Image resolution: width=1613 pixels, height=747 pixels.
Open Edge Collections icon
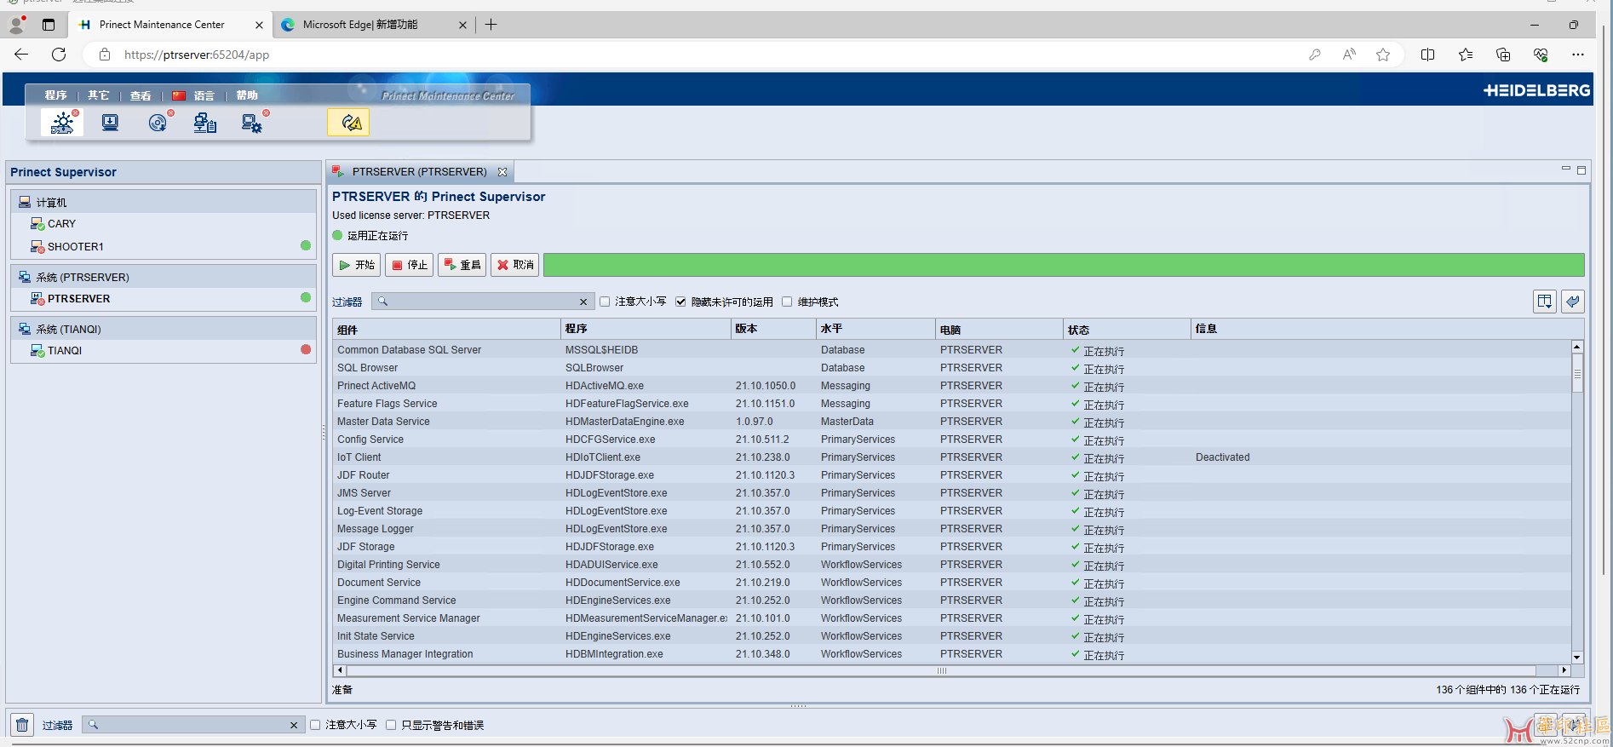point(1503,55)
